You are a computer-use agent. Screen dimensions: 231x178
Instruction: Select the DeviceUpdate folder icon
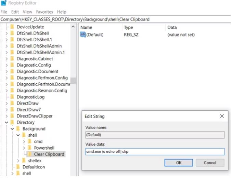12,27
